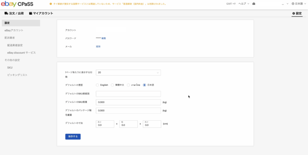The height and width of the screenshot is (155, 308).
Task: Click the その他の設定 sidebar heading
Action: [x=12, y=60]
